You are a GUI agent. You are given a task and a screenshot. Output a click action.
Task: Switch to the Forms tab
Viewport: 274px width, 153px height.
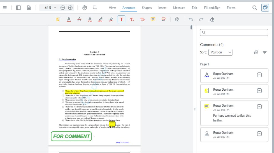point(231,8)
